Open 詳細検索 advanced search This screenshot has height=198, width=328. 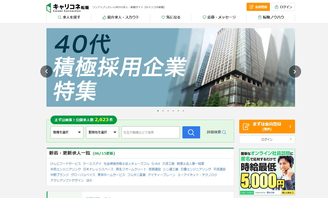(x=216, y=132)
